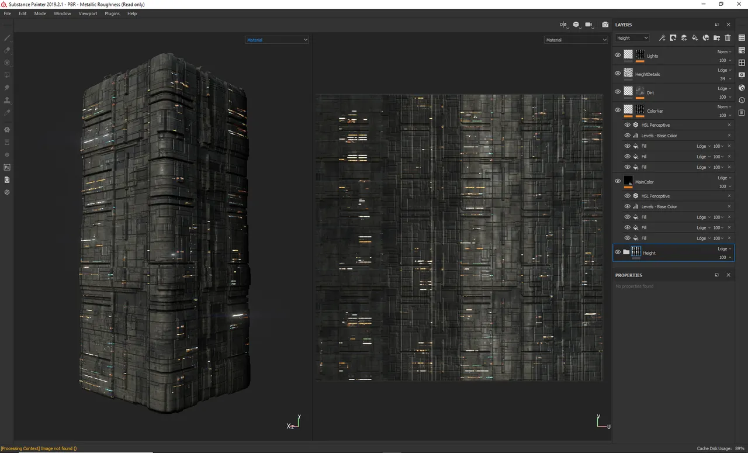Open the Window menu
Viewport: 748px width, 453px height.
(62, 13)
